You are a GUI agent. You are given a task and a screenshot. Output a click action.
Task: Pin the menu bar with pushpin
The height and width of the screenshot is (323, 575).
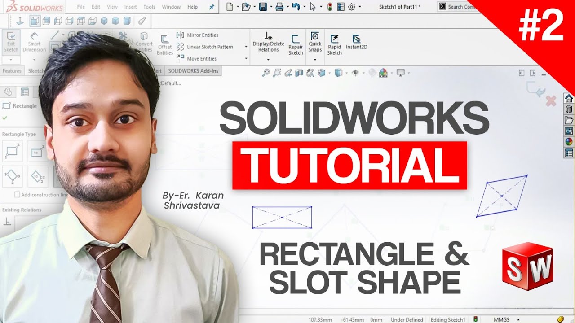pyautogui.click(x=212, y=7)
